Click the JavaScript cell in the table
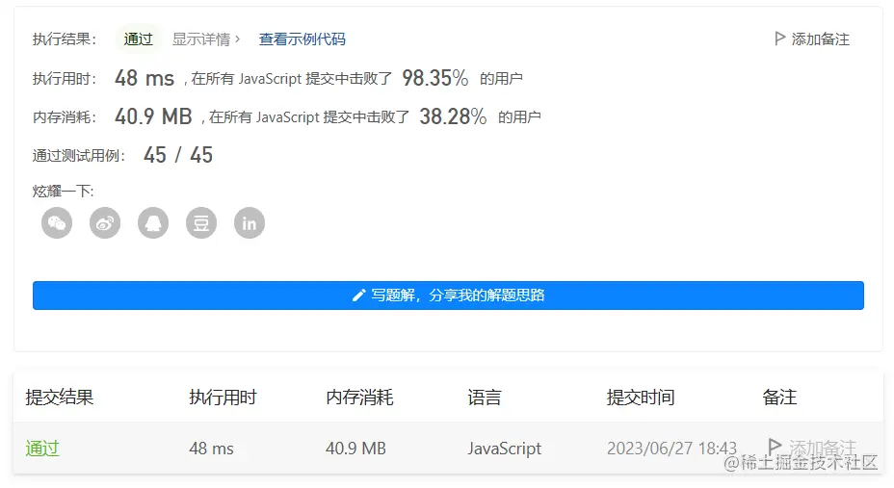This screenshot has height=488, width=894. point(505,449)
